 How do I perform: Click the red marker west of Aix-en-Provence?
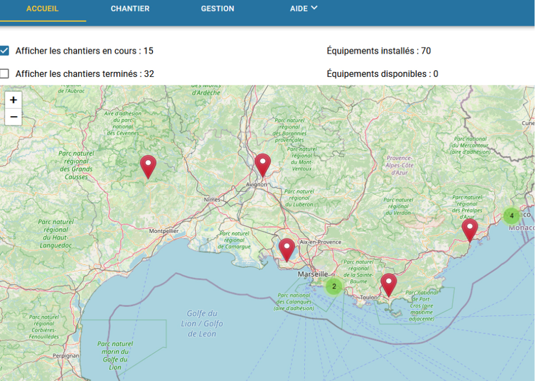tap(287, 249)
